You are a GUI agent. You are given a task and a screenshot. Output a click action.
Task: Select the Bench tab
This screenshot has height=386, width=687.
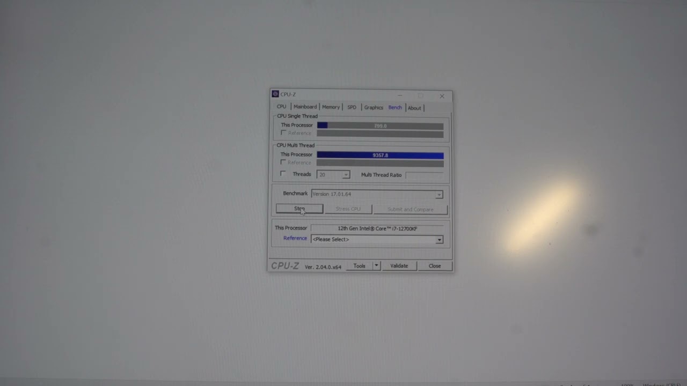click(x=395, y=107)
